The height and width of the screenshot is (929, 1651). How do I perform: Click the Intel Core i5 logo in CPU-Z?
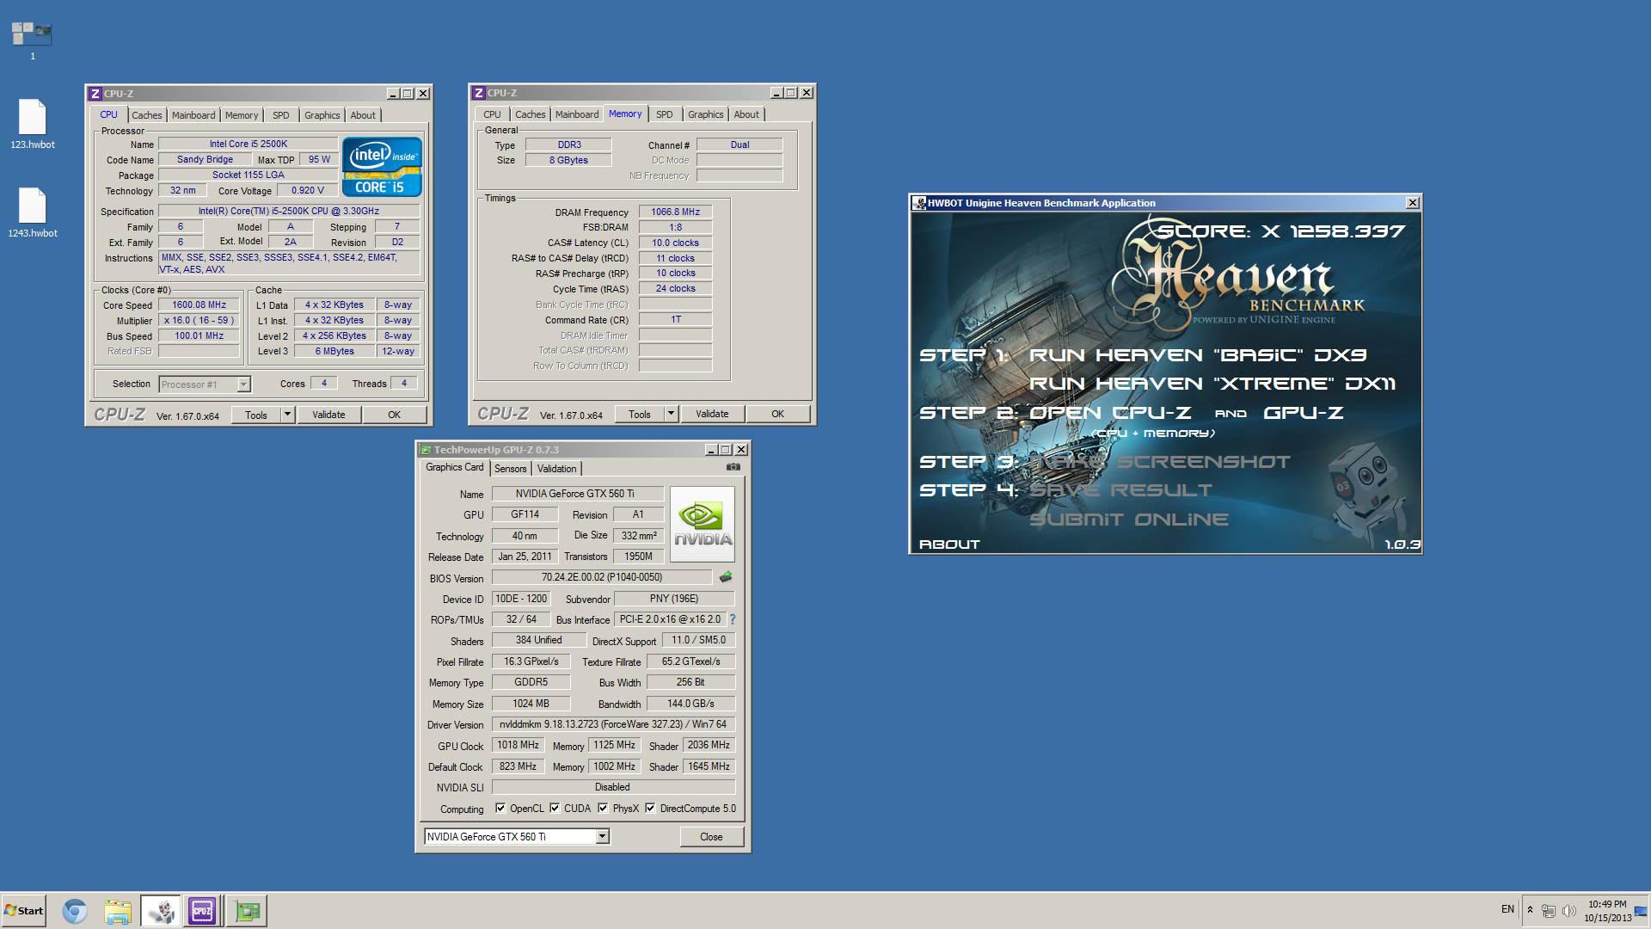click(x=383, y=167)
